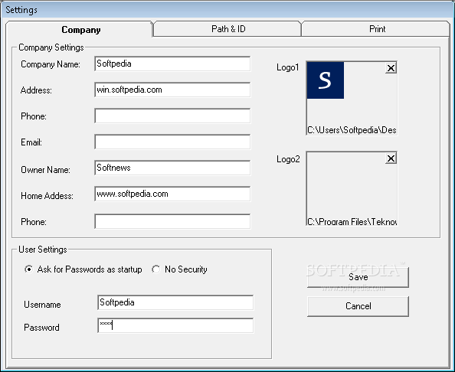
Task: Open the Print tab
Action: pyautogui.click(x=376, y=29)
